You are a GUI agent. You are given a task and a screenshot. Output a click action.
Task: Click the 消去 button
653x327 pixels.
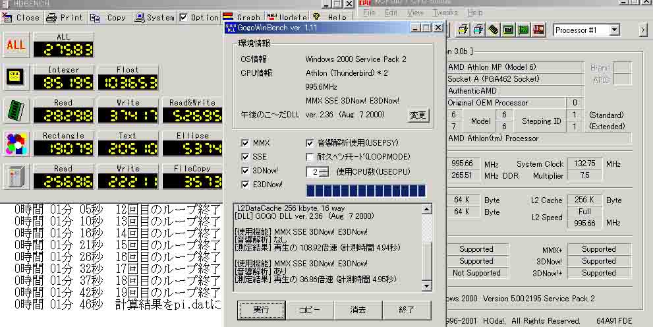pyautogui.click(x=358, y=310)
